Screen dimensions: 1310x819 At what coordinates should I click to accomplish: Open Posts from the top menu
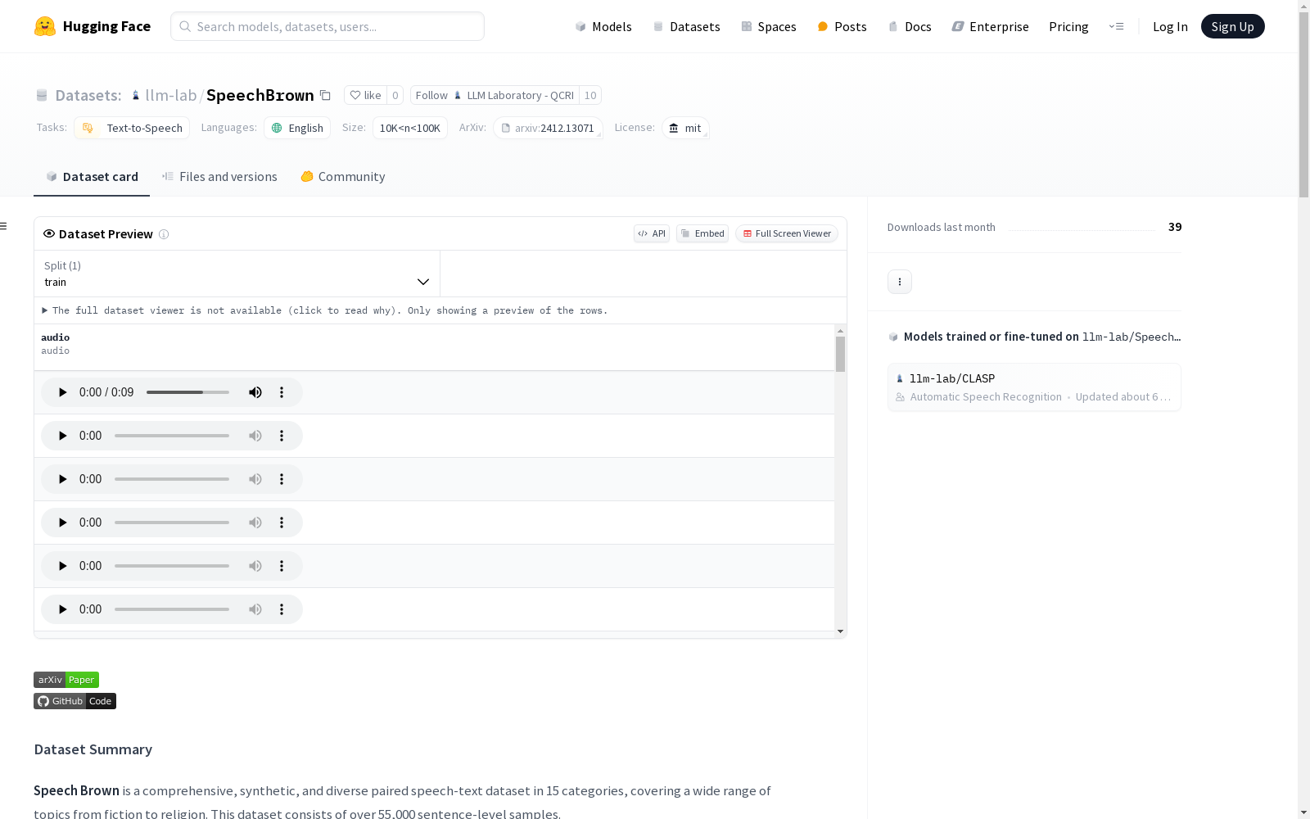[842, 26]
